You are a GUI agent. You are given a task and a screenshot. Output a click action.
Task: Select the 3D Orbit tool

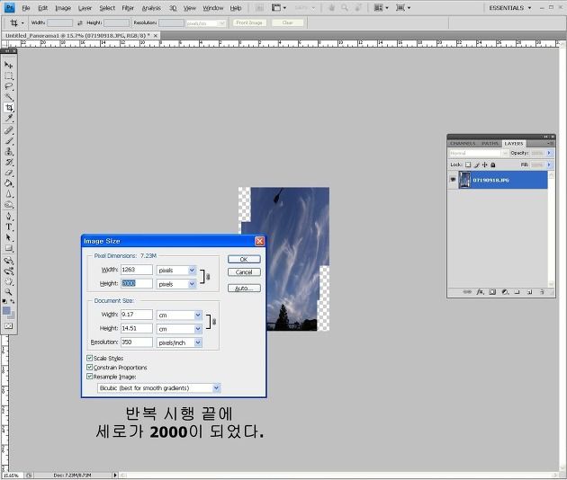[x=9, y=271]
